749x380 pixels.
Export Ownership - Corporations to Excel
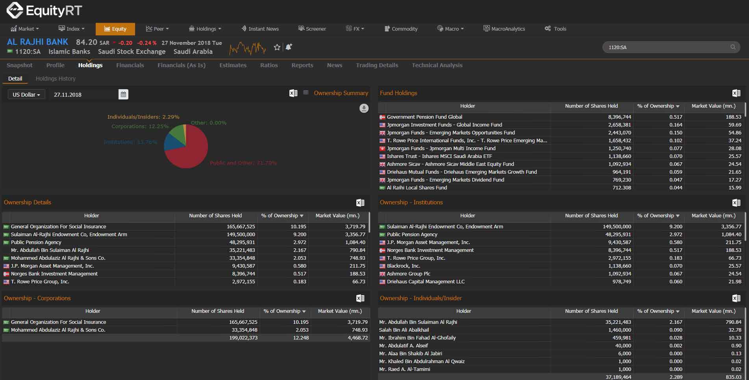pos(360,298)
